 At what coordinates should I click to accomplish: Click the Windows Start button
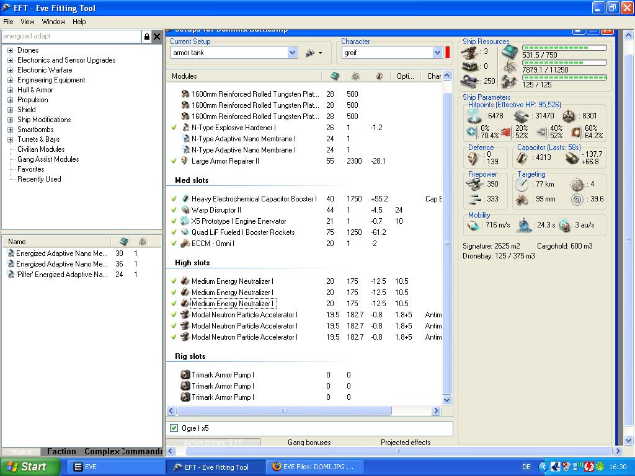tap(30, 467)
